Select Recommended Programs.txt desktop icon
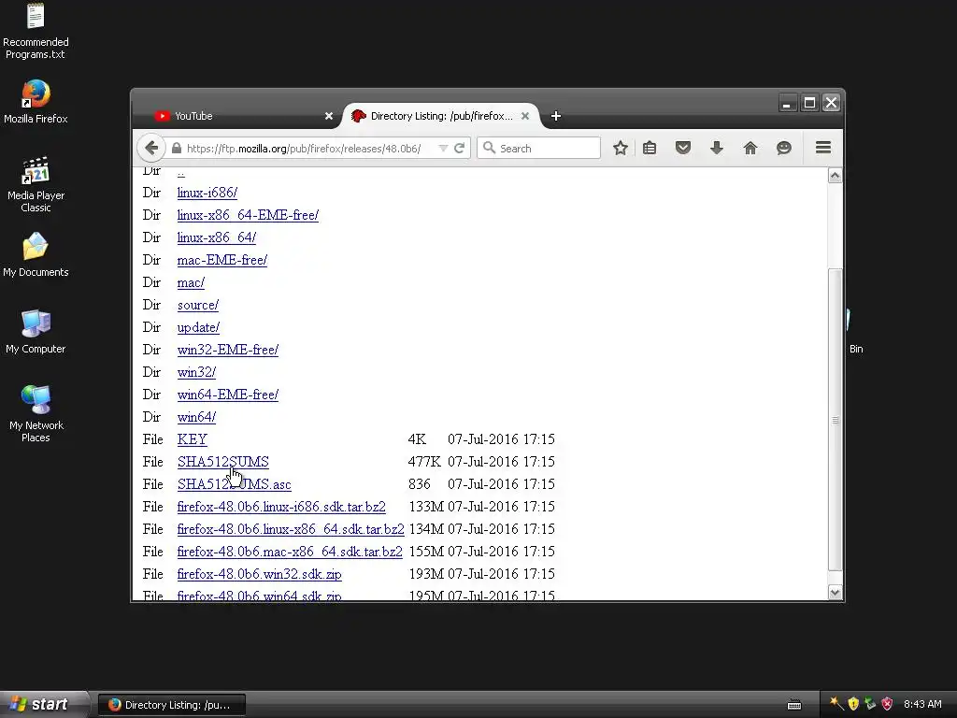Image resolution: width=957 pixels, height=718 pixels. tap(36, 31)
